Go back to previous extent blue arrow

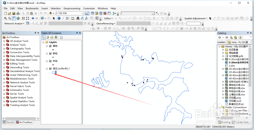tap(33, 18)
